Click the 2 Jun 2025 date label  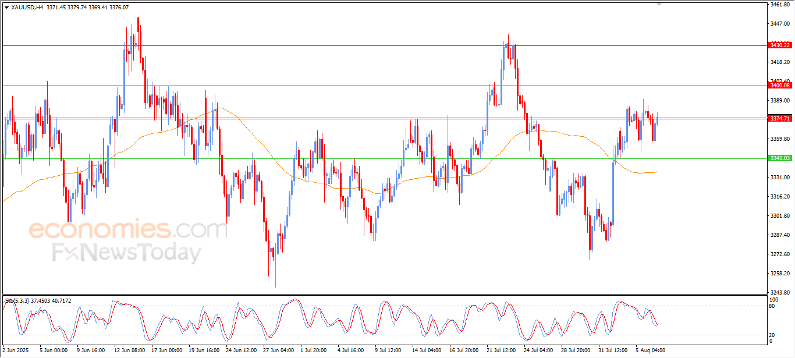pyautogui.click(x=15, y=350)
